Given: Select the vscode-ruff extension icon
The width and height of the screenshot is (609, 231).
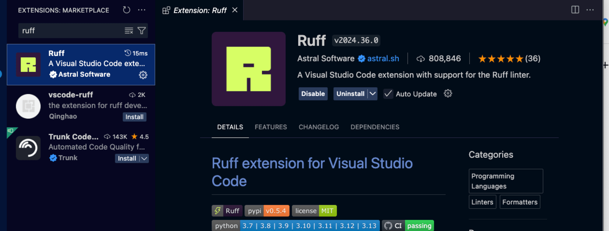Looking at the screenshot, I should point(28,106).
